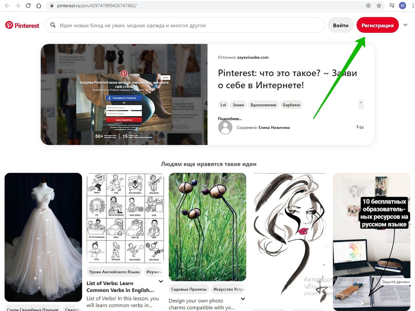Click the search magnifier icon
Screen dimensions: 415x311
(x=53, y=25)
